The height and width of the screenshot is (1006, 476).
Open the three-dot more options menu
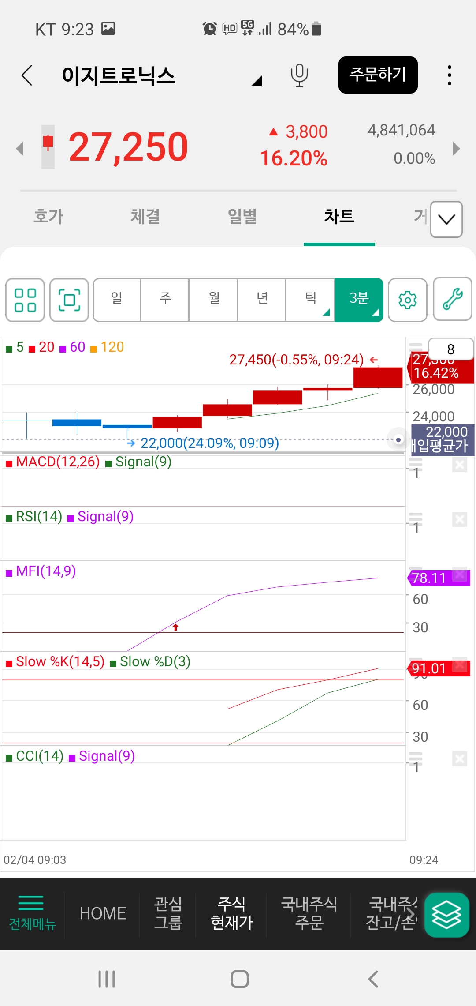coord(449,75)
